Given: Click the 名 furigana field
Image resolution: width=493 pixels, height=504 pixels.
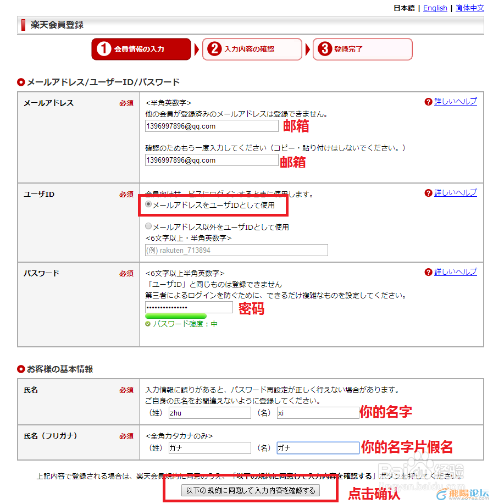Looking at the screenshot, I should point(318,448).
